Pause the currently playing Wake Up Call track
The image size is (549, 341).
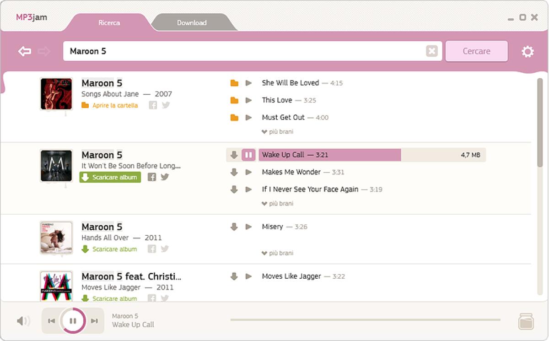pos(248,155)
